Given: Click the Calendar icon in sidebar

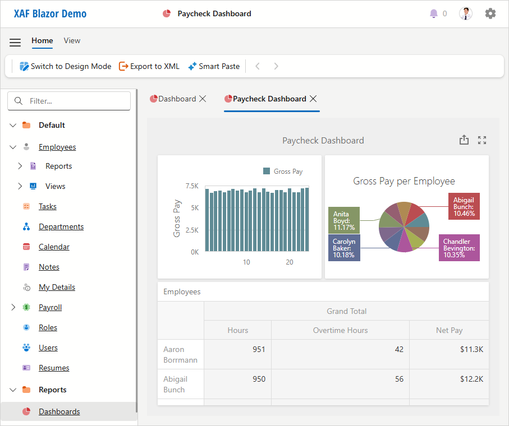Looking at the screenshot, I should 26,247.
